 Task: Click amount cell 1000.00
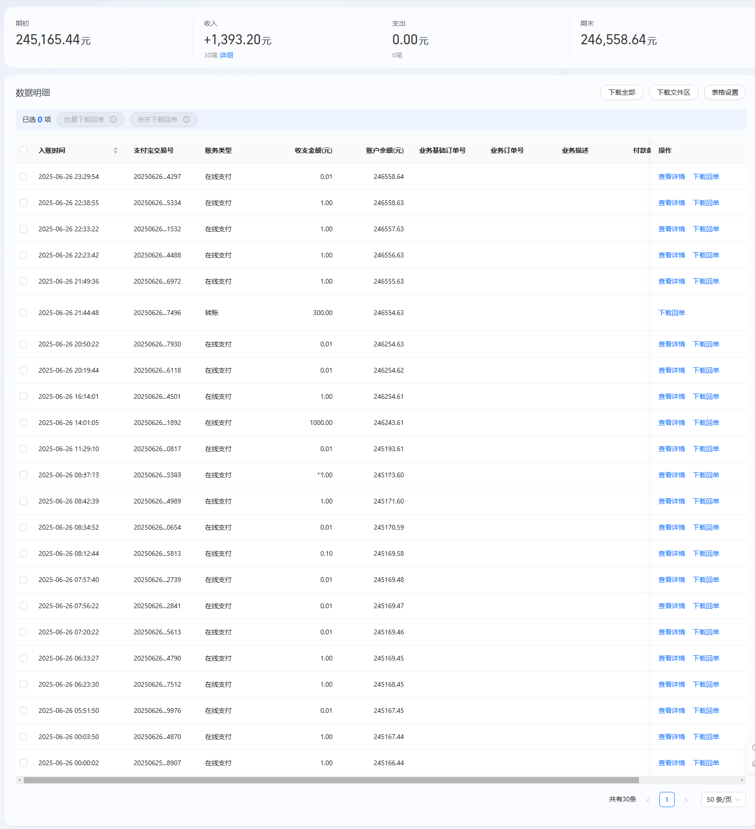pyautogui.click(x=321, y=423)
